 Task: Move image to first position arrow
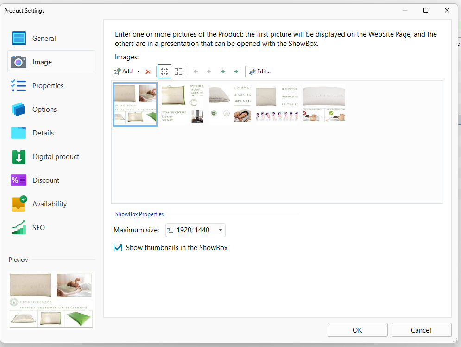point(196,71)
